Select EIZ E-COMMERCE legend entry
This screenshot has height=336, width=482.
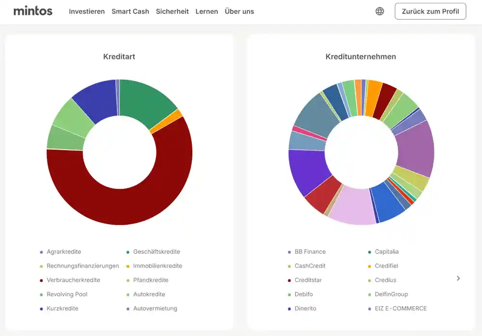[x=398, y=309]
